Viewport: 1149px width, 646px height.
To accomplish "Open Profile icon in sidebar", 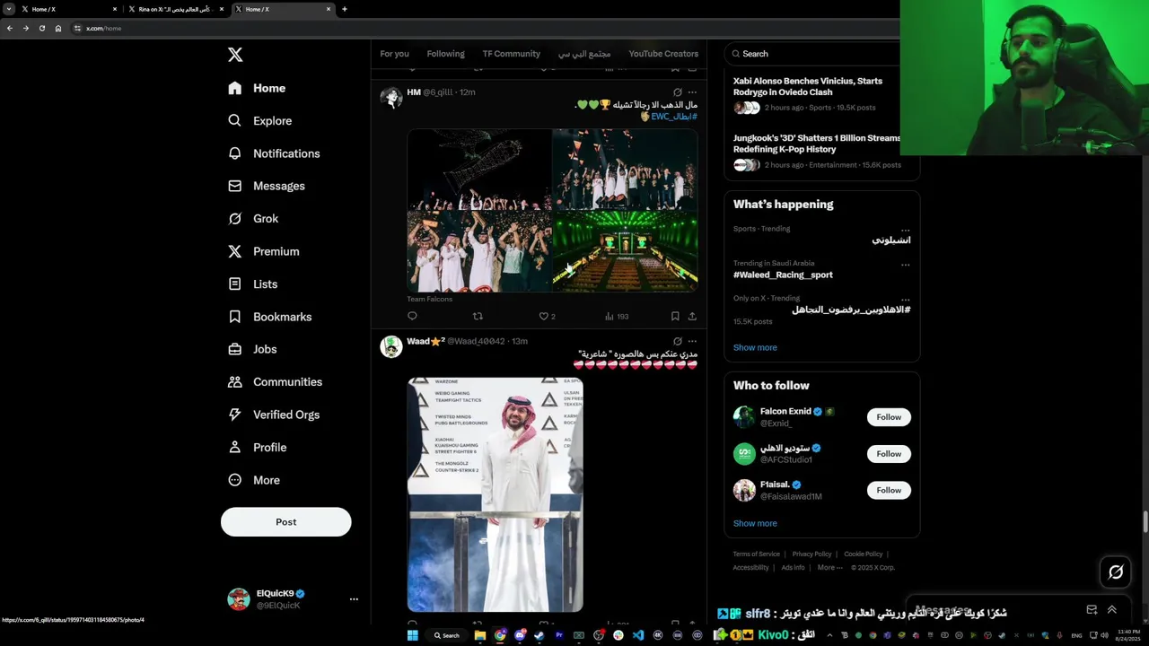I will [235, 447].
